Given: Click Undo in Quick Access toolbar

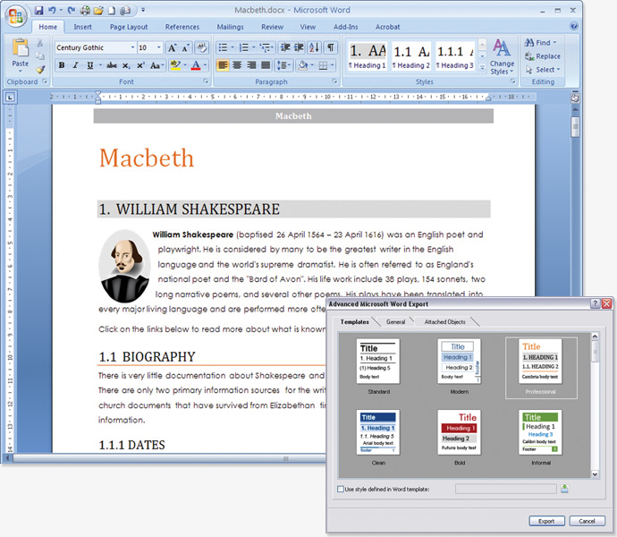Looking at the screenshot, I should (52, 10).
